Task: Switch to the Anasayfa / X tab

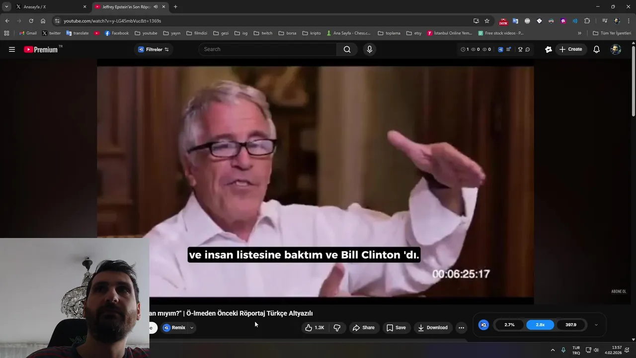Action: (x=51, y=7)
